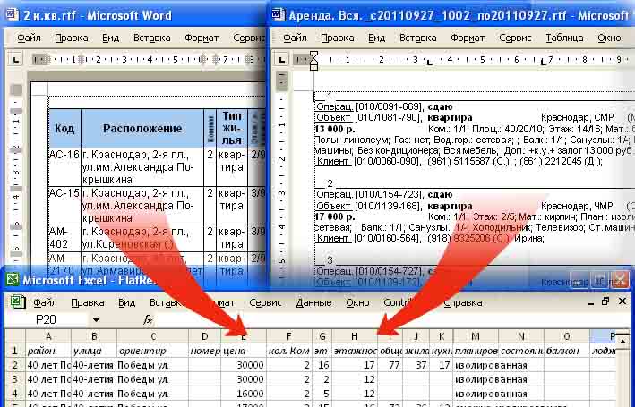
Task: Click price cell 16000 in Excel row 4
Action: (244, 394)
